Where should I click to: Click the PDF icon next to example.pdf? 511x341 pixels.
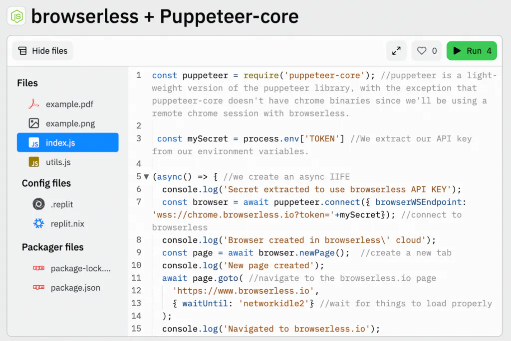33,105
